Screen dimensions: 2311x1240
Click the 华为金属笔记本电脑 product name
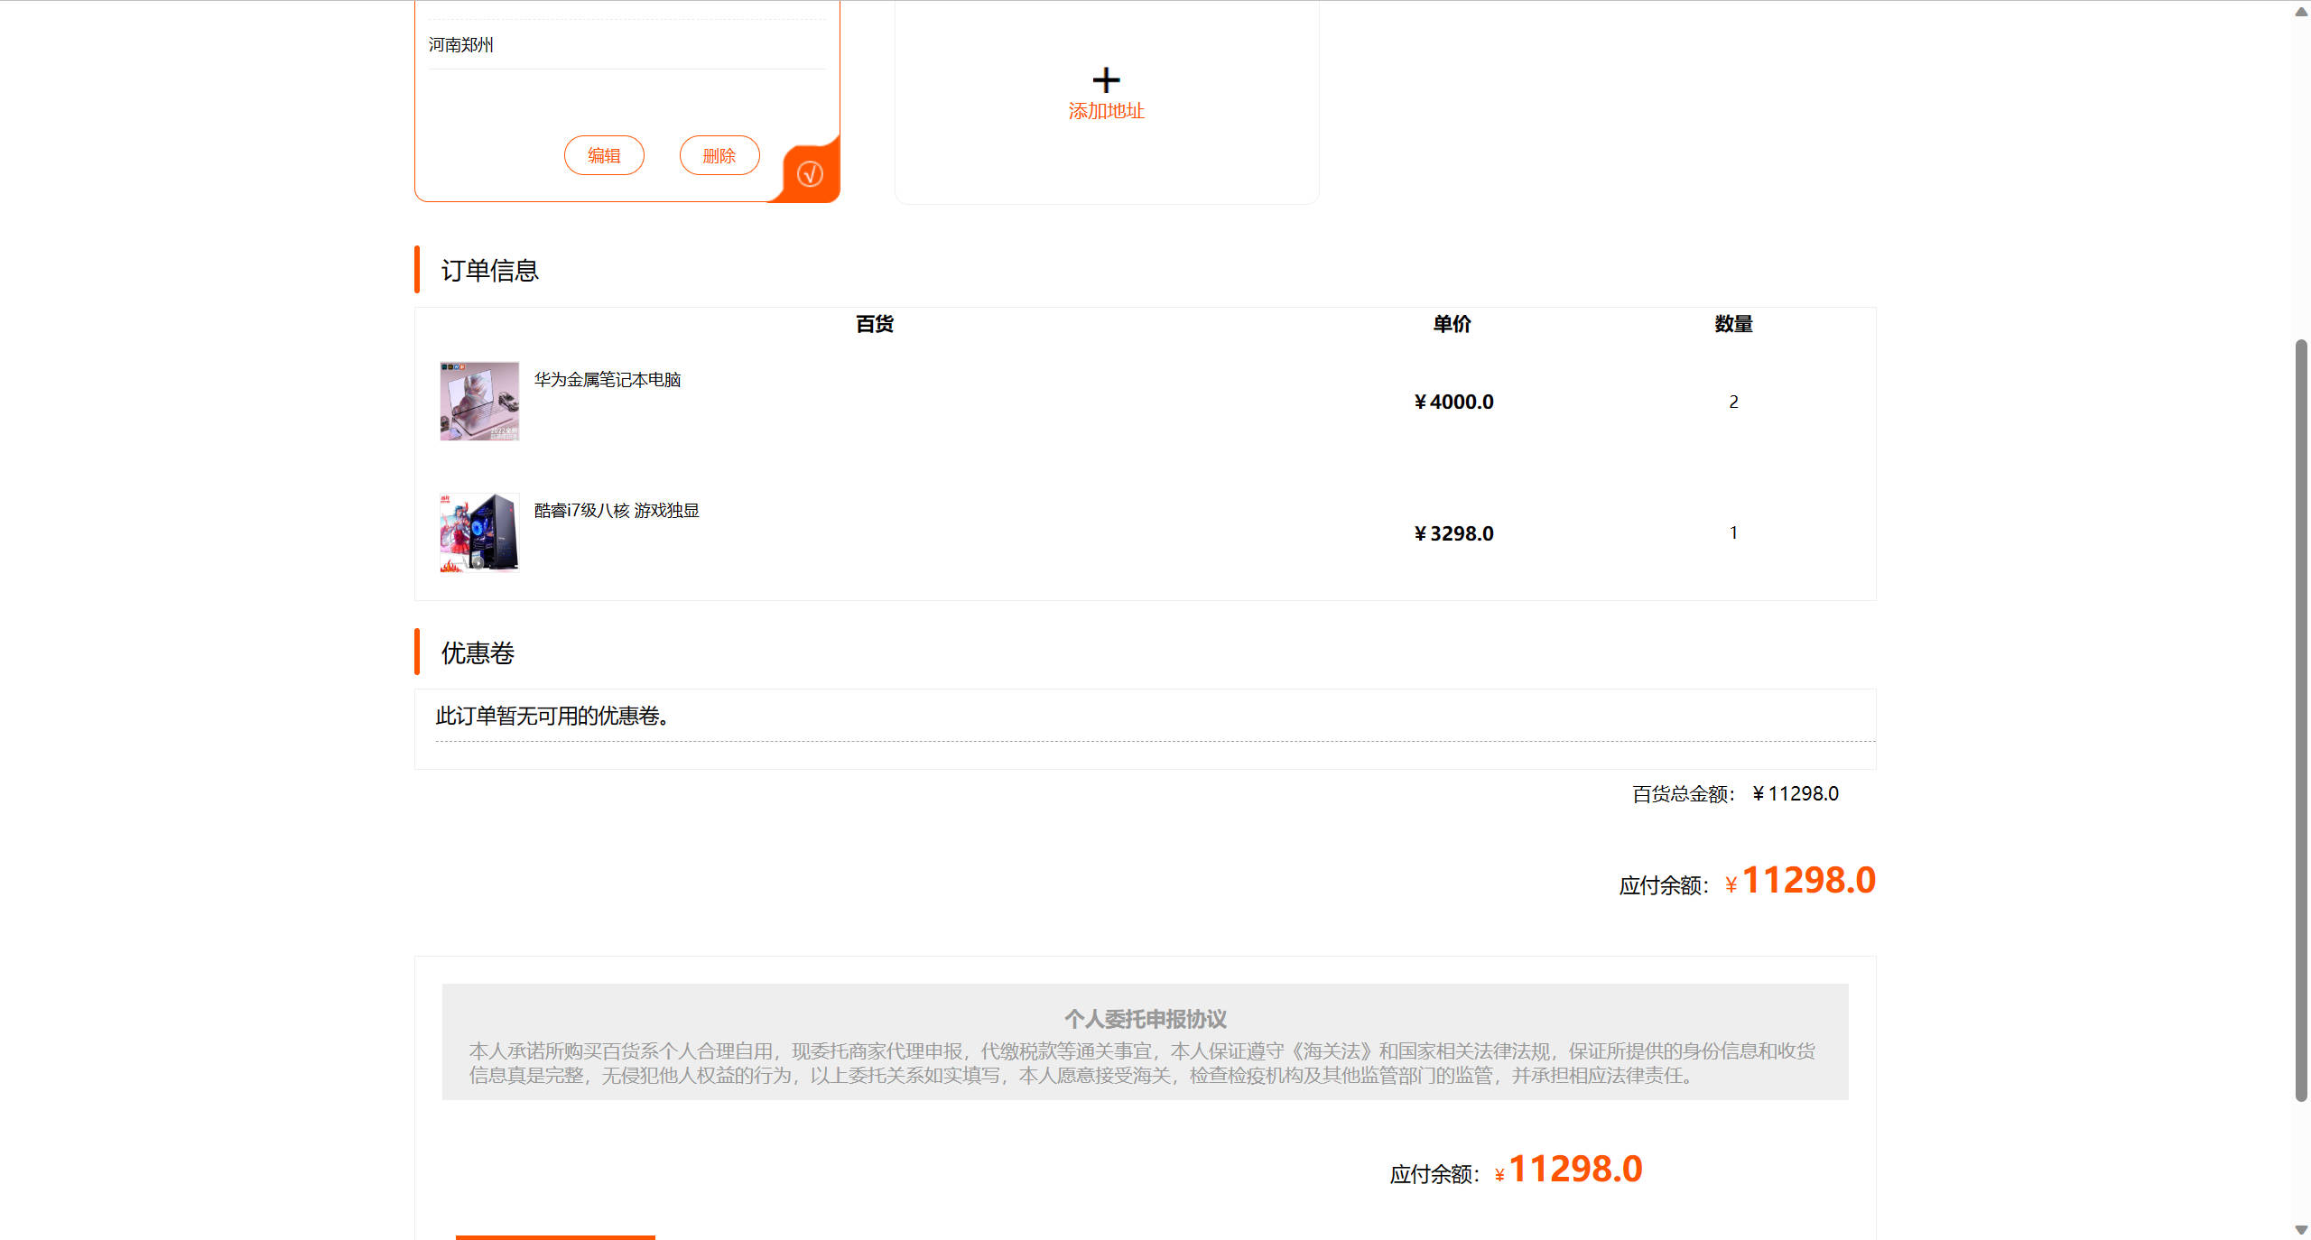(608, 380)
